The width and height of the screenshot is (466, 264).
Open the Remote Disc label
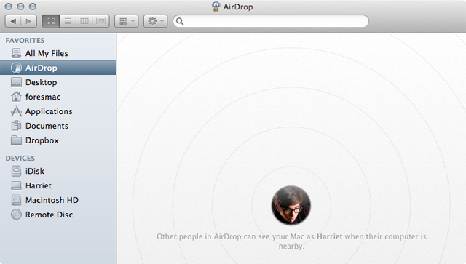(49, 215)
